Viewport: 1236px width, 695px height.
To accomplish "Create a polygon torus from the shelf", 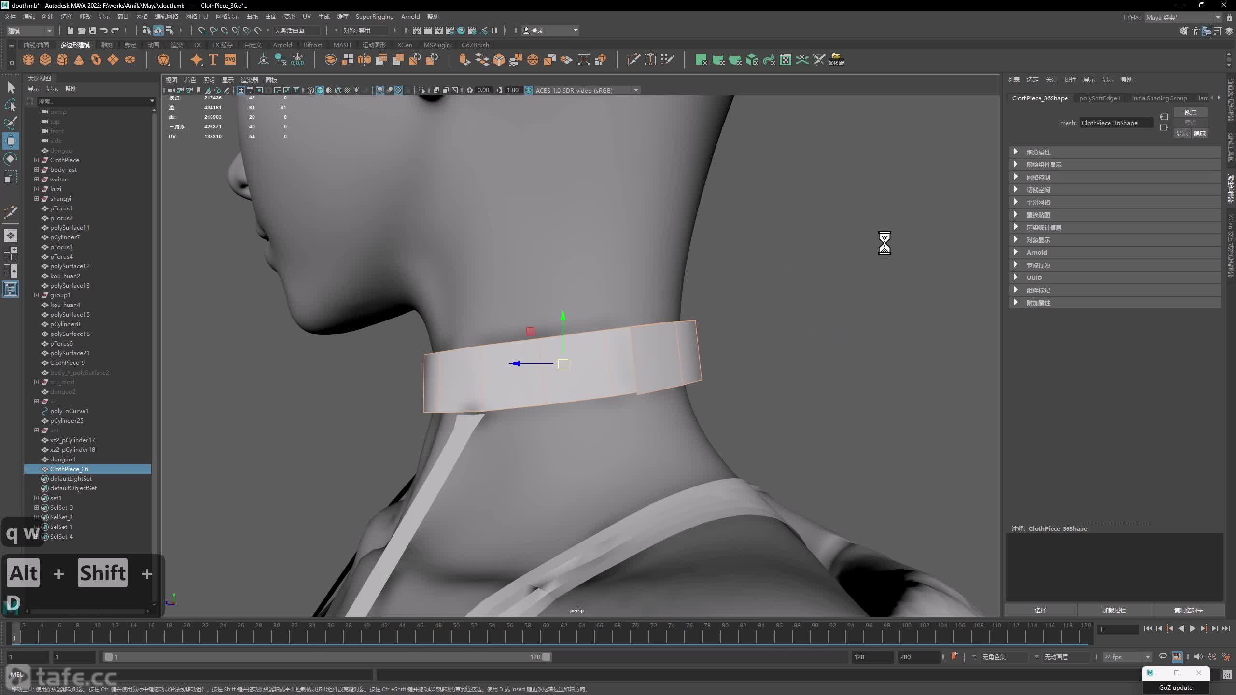I will pyautogui.click(x=96, y=59).
